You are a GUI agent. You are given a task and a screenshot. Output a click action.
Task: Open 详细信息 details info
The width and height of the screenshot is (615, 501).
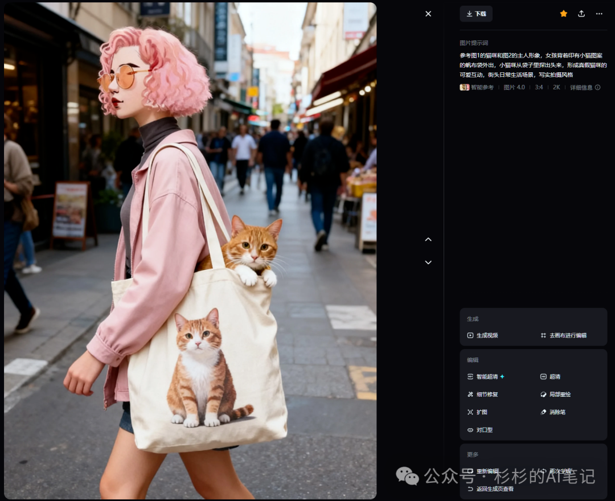585,88
